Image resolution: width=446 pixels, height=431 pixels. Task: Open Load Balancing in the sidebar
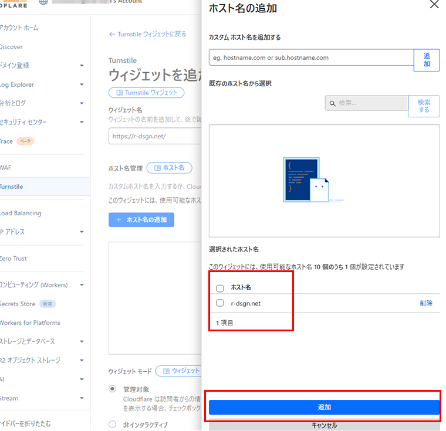21,213
